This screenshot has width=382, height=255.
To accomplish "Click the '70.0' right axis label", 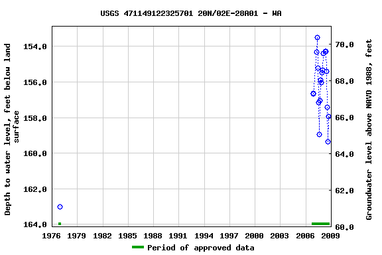I will click(x=344, y=44).
